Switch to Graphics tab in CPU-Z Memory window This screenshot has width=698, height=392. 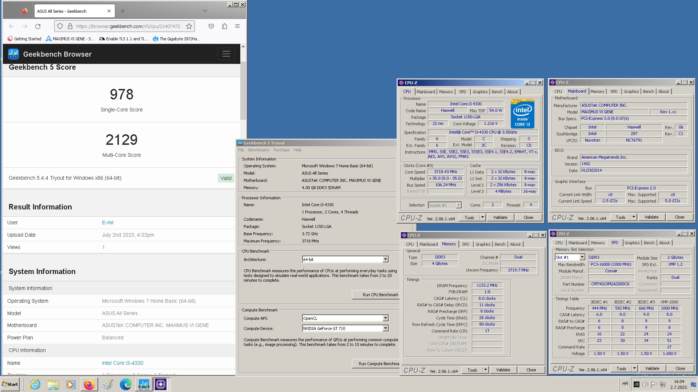point(483,244)
